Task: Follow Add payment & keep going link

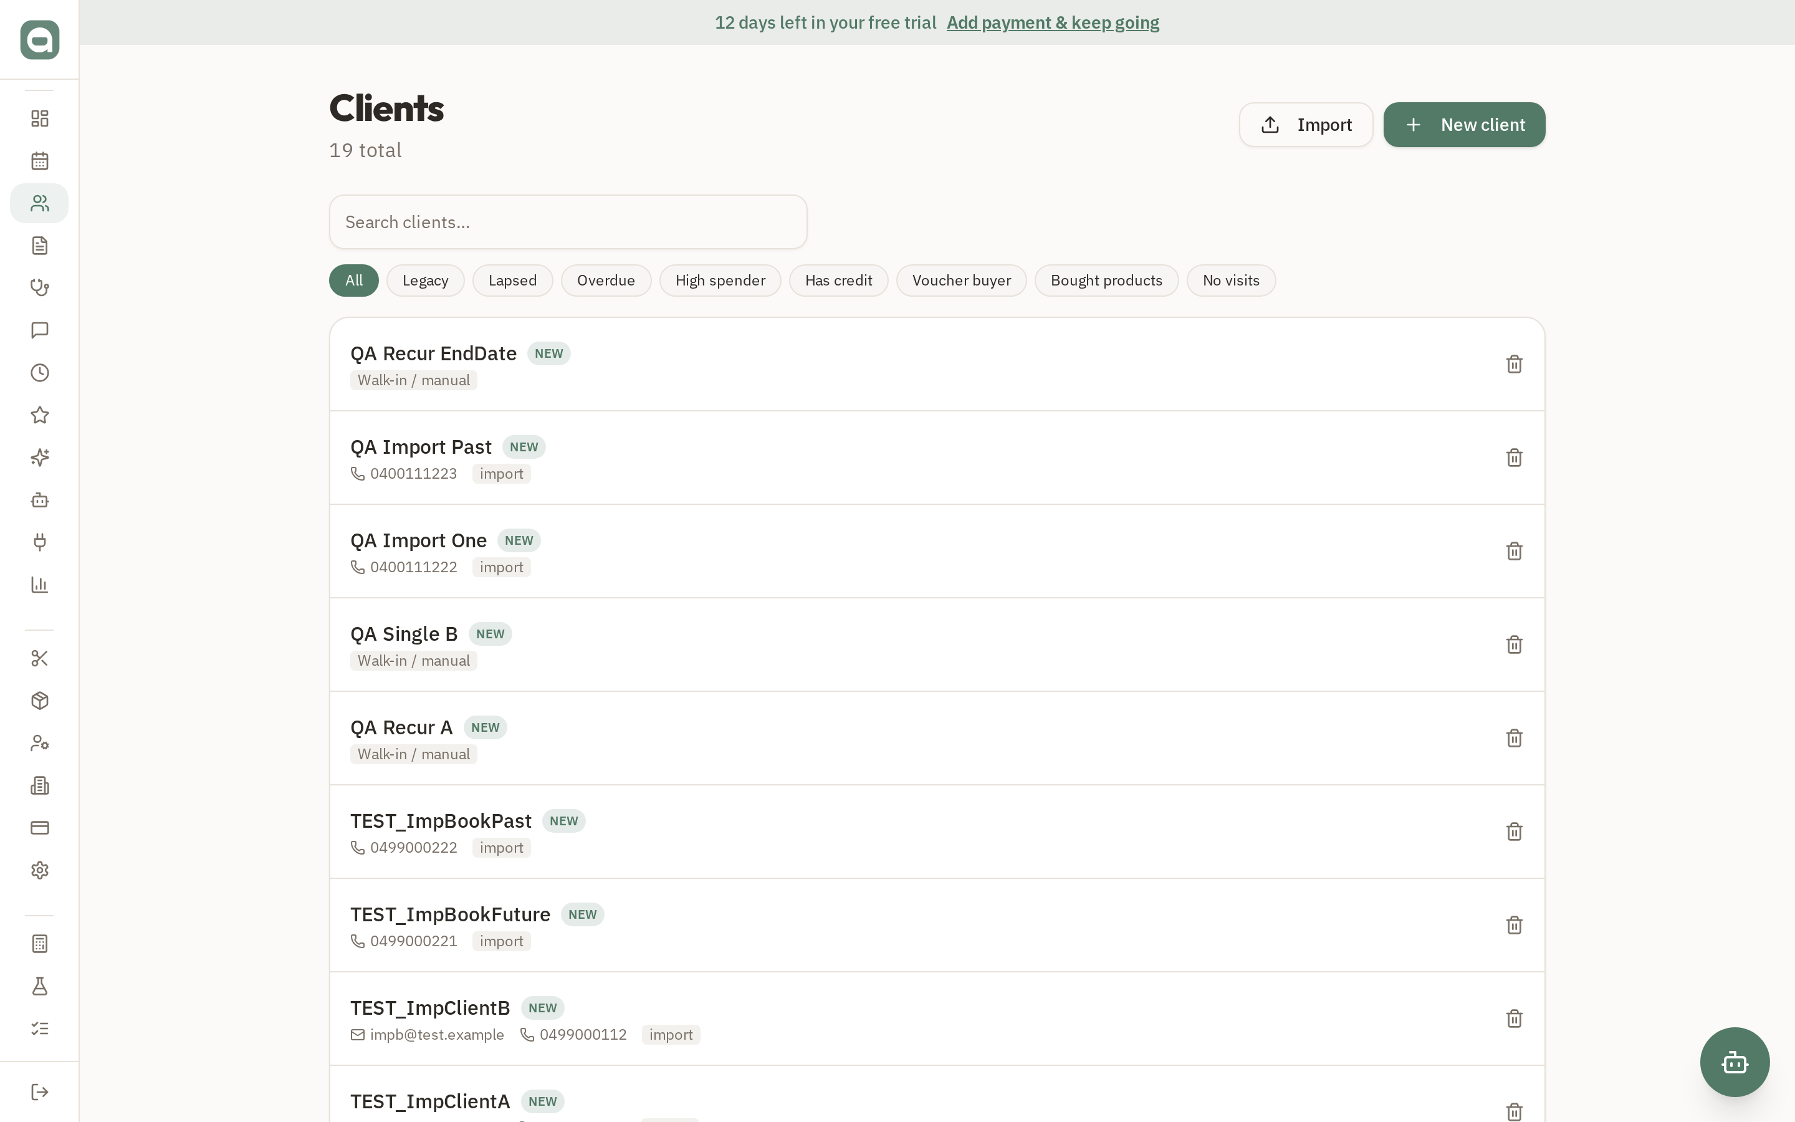Action: tap(1053, 22)
